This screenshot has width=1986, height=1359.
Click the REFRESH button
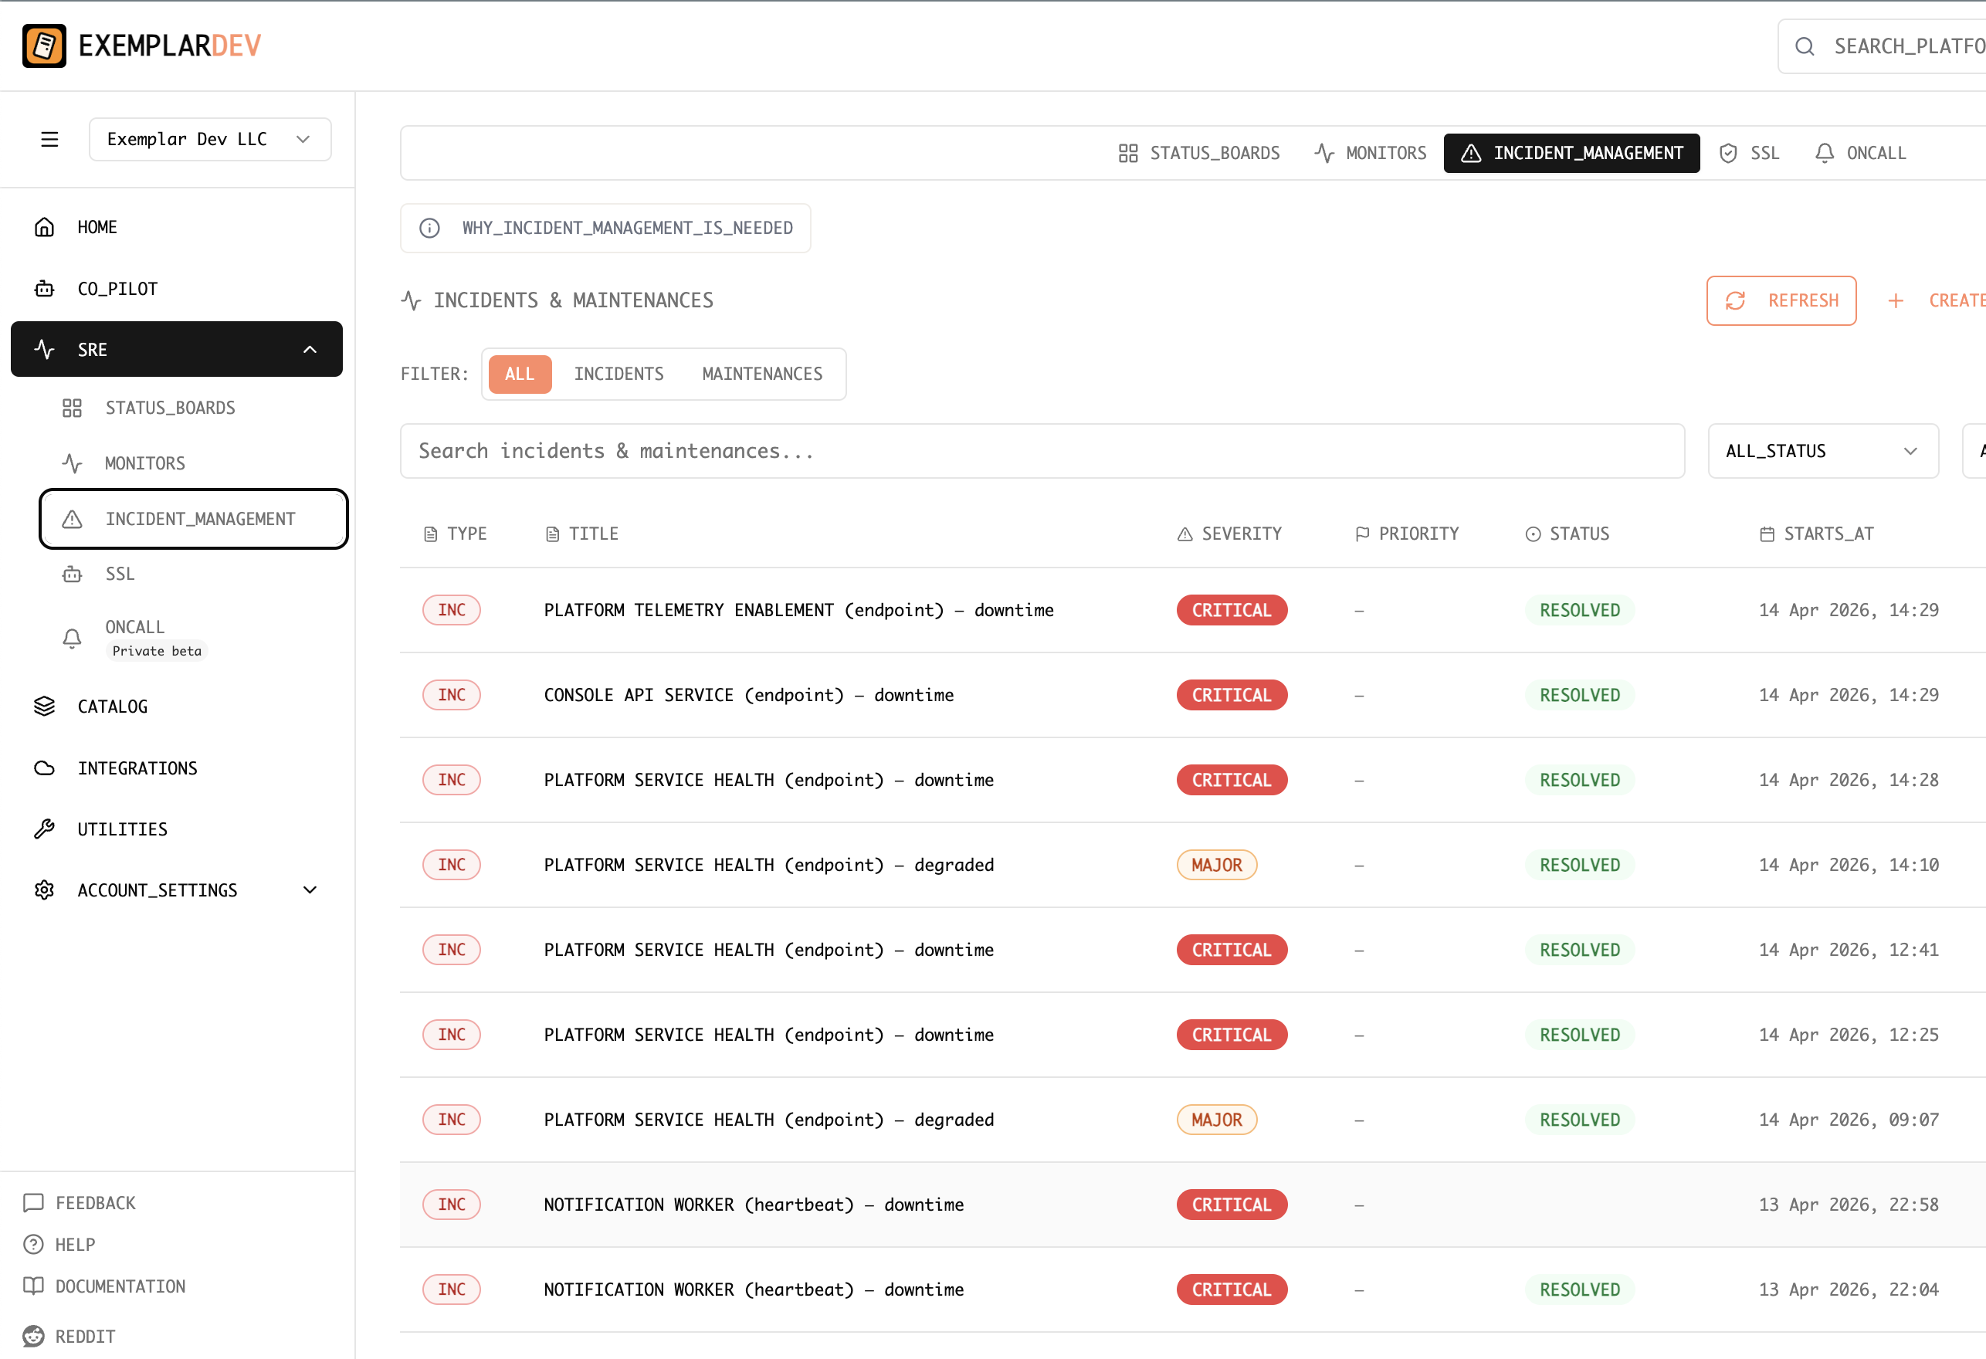coord(1781,300)
